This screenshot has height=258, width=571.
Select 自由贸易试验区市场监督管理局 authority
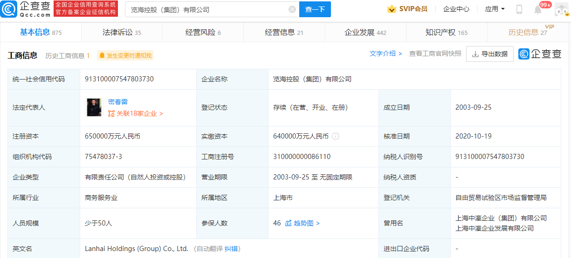[x=501, y=198]
